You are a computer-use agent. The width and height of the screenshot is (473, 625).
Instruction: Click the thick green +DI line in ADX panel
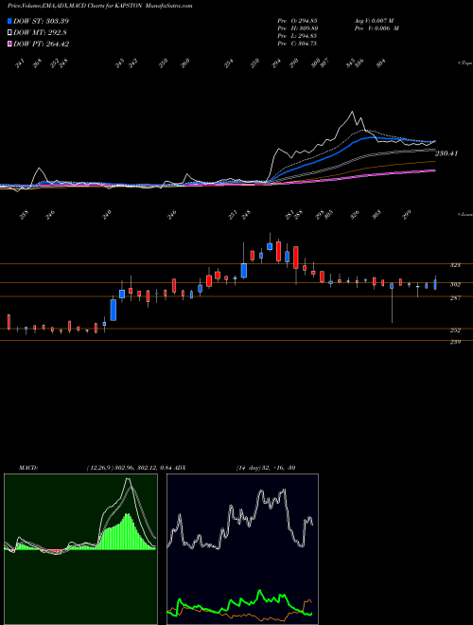pos(260,593)
